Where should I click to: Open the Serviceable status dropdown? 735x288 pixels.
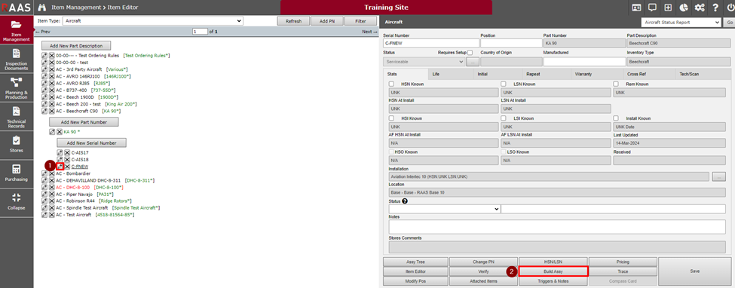[424, 62]
